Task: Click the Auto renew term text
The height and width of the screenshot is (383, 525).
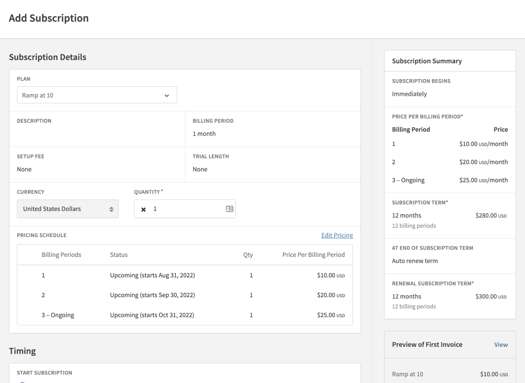Action: 415,261
